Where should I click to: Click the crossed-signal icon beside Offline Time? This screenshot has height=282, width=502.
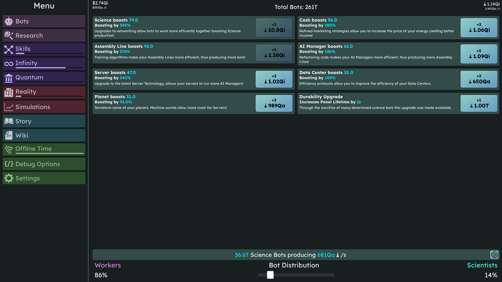point(9,149)
